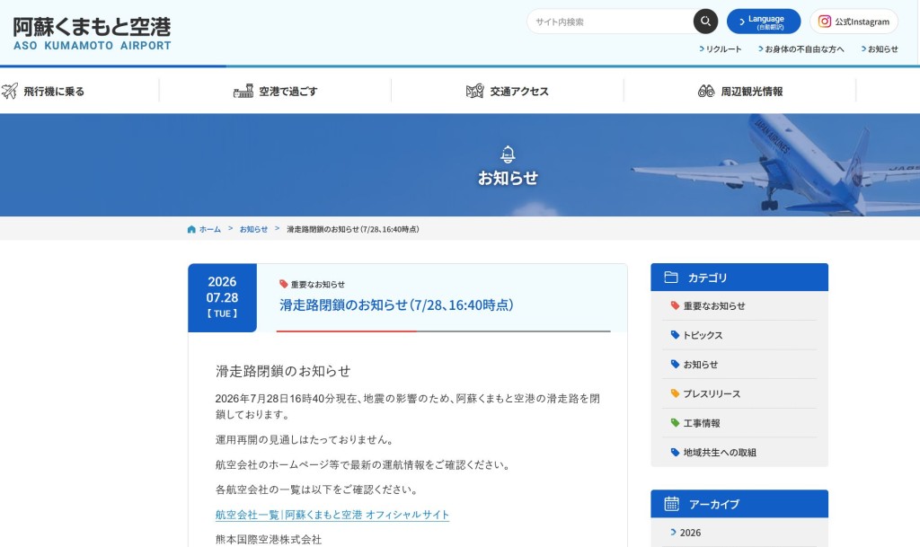Click the red tag icon next to sidebar 重要なお知らせ

click(675, 305)
